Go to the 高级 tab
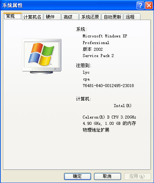154x183 pixels. pyautogui.click(x=70, y=17)
